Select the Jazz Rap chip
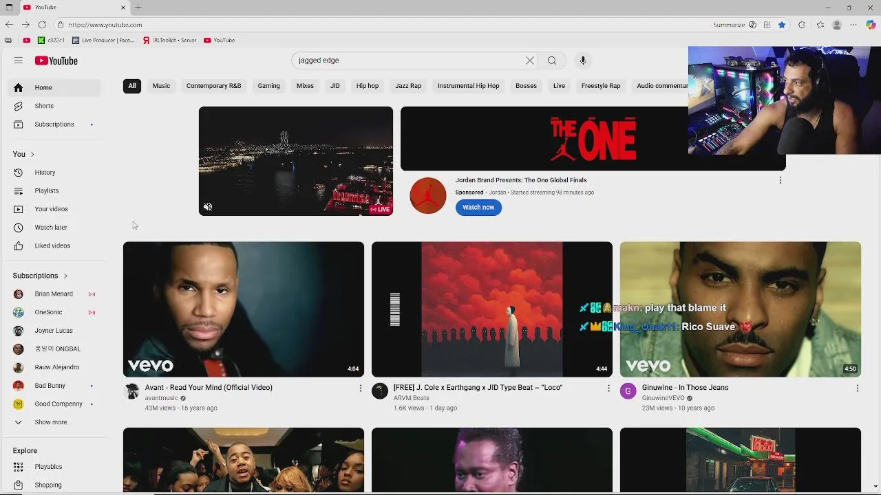Screen dimensions: 881x495 pos(408,86)
